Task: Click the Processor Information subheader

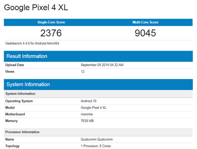Action: tap(98, 132)
